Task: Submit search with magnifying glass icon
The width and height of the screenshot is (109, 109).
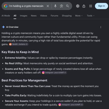Action: pyautogui.click(x=68, y=6)
